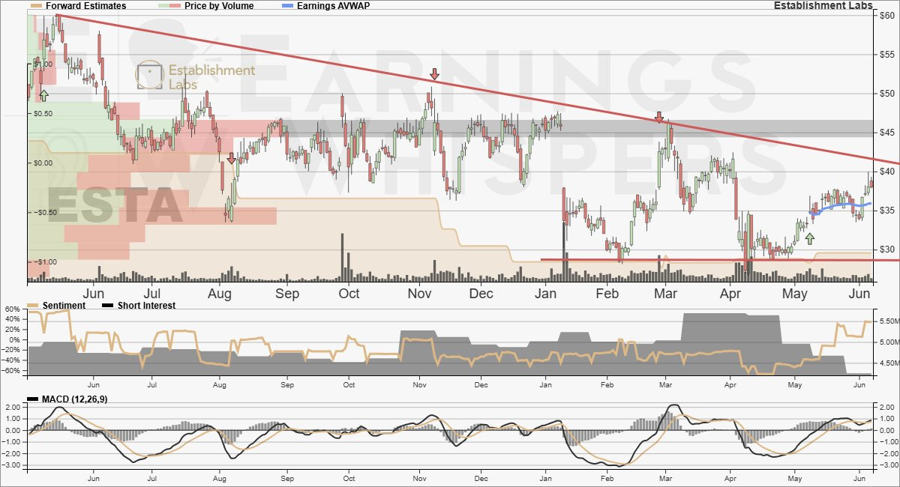Click the $35 price axis label
The image size is (900, 487).
(x=886, y=211)
